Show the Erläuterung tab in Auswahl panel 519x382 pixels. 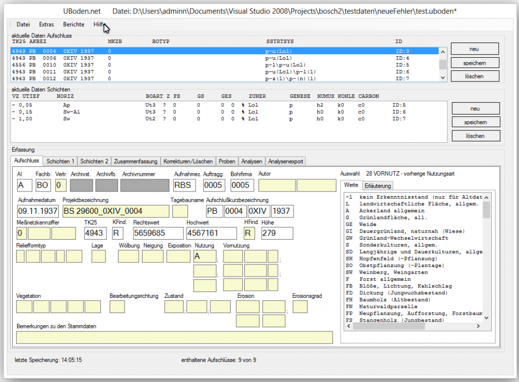coord(377,186)
